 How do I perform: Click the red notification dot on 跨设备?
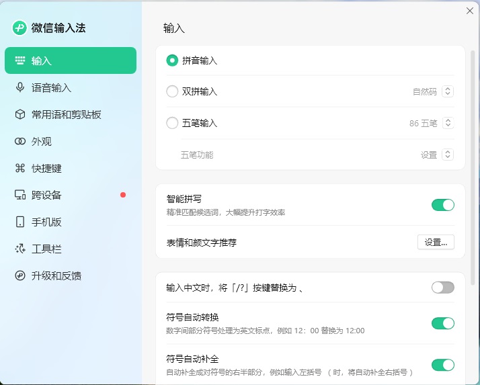tap(123, 195)
